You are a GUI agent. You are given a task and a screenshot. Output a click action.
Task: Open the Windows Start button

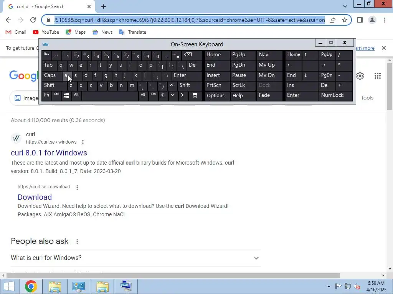pos(9,286)
